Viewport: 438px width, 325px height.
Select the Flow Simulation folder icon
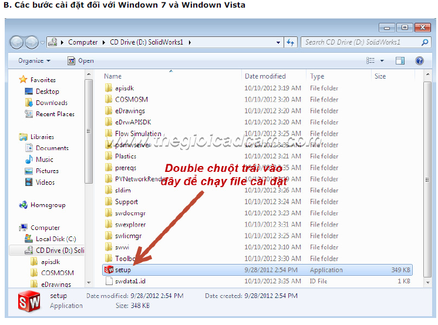coord(109,134)
